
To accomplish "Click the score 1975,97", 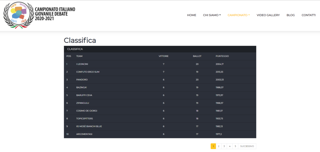I will [x=220, y=95].
